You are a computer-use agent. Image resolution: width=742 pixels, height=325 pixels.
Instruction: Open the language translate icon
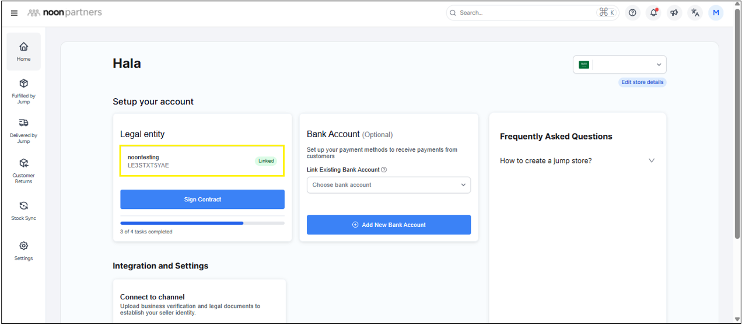(x=695, y=13)
